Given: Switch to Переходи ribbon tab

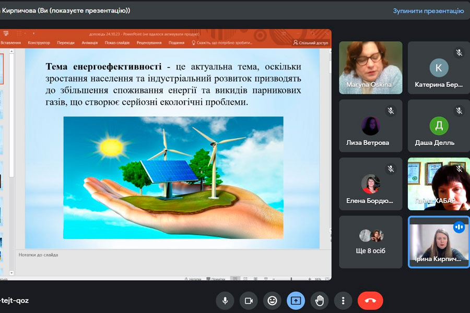Looking at the screenshot, I should pyautogui.click(x=66, y=43).
